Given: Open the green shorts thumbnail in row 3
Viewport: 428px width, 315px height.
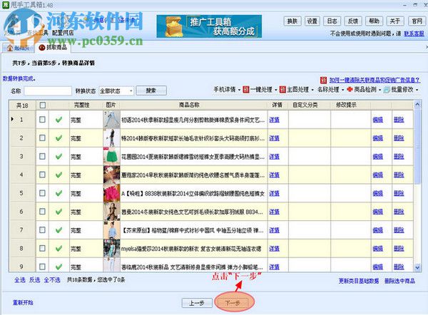Looking at the screenshot, I should point(112,156).
